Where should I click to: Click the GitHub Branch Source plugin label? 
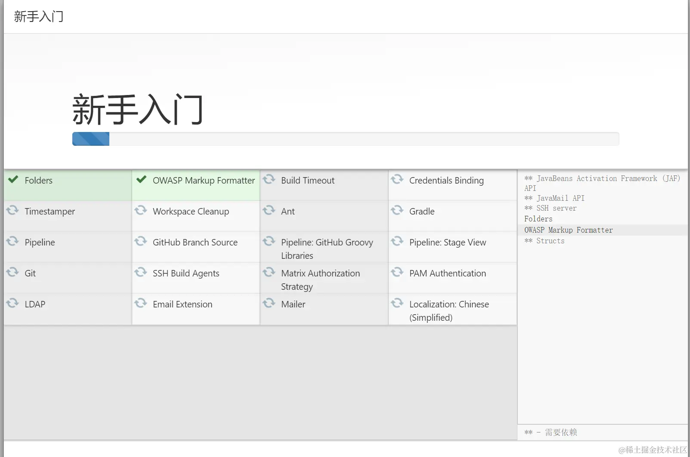point(195,242)
